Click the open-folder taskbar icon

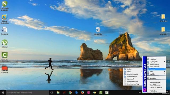(95, 93)
